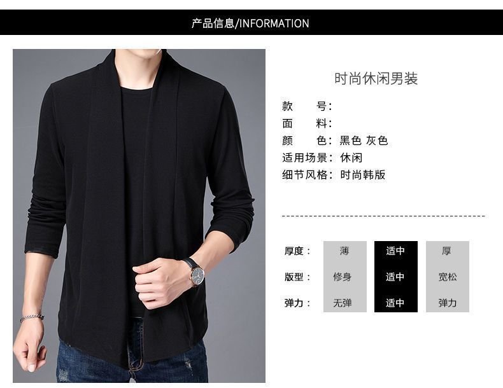Click the 黑色 灰色 color value text
This screenshot has width=503, height=388.
[364, 141]
